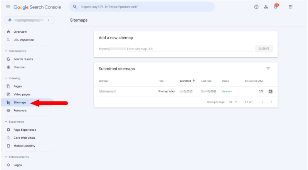Open Removals in sidebar
This screenshot has height=170, width=308.
pyautogui.click(x=20, y=111)
